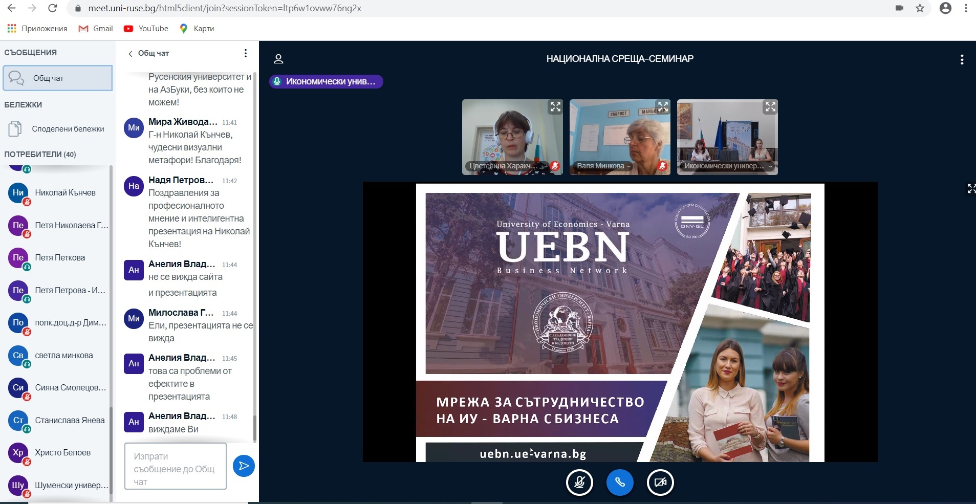The image size is (976, 504).
Task: Reload the current page
Action: 52,8
